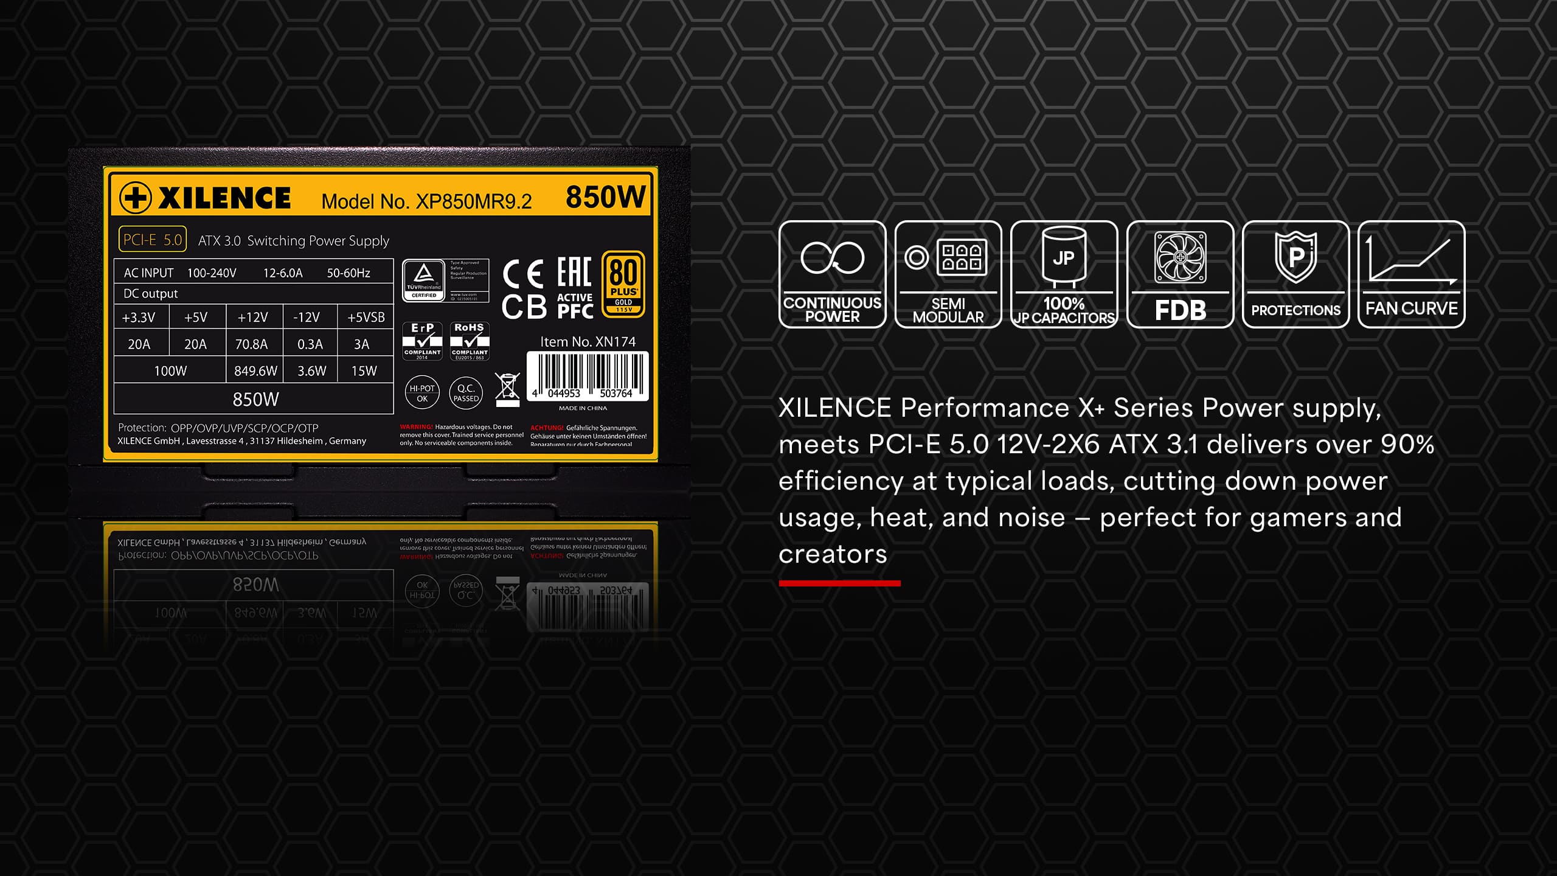
Task: Click the Protections shield icon
Action: point(1295,274)
